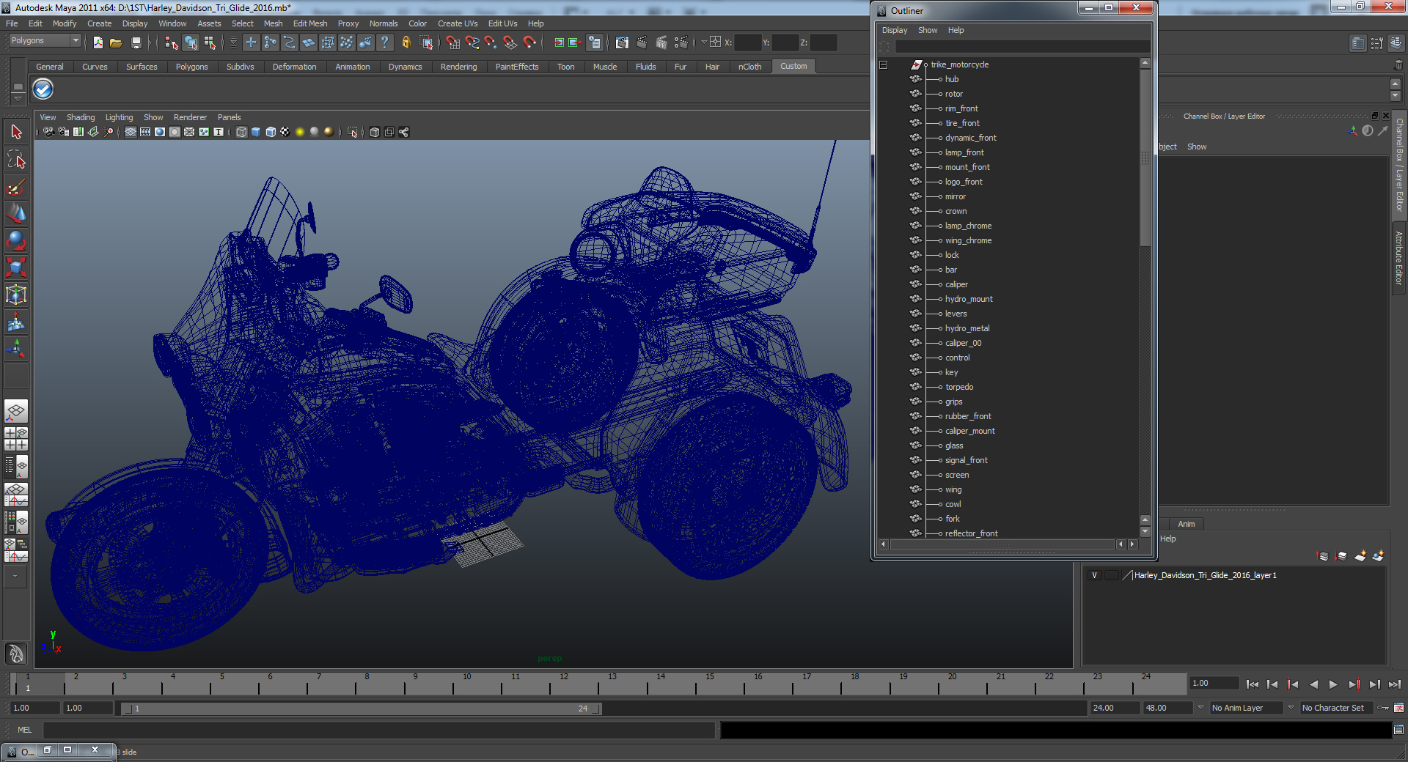Switch to the Rendering shelf tab
Viewport: 1408px width, 762px height.
[x=458, y=67]
